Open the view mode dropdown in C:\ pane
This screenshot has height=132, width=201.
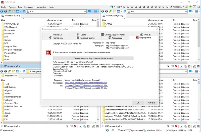click(x=21, y=11)
